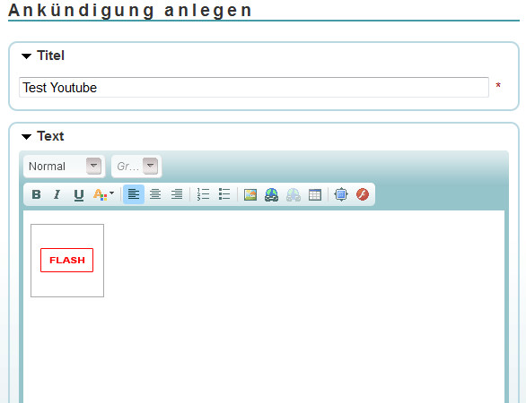Image resolution: width=526 pixels, height=403 pixels.
Task: Insert a table
Action: 315,194
